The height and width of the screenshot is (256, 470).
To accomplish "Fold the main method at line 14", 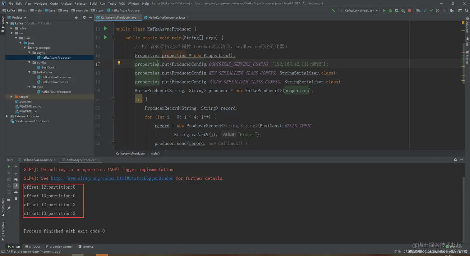I will 113,38.
